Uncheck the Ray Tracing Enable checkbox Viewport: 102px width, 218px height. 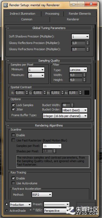13,178
